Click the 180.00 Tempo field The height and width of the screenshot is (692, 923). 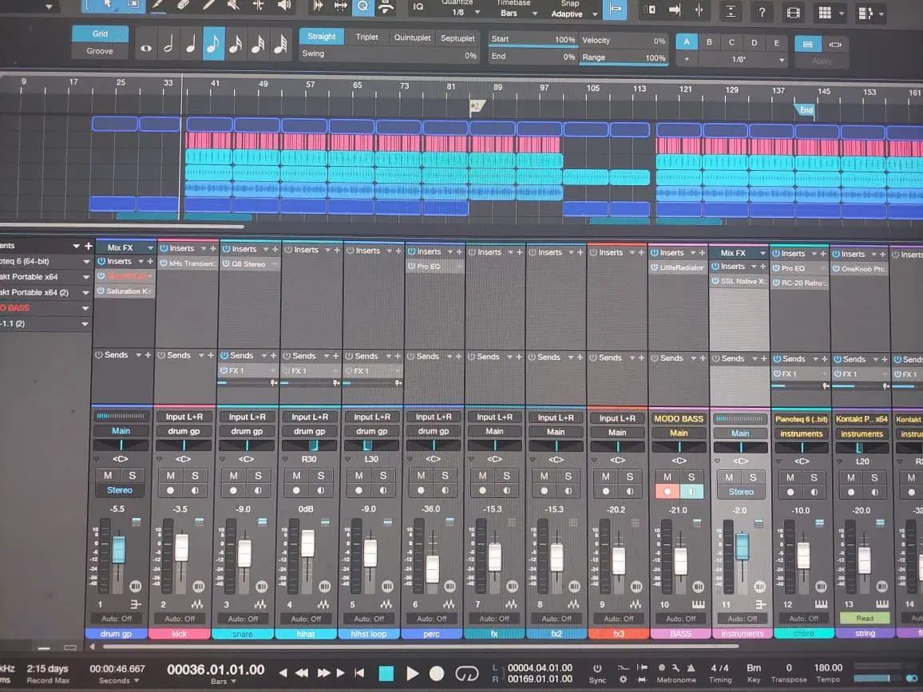828,668
